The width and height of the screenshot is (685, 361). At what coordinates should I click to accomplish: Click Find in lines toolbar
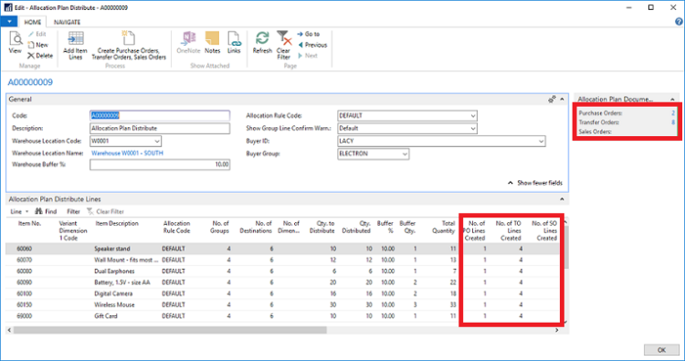[x=47, y=211]
